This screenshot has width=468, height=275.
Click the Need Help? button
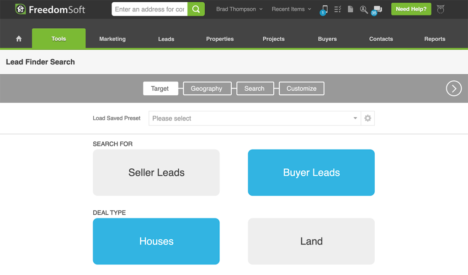coord(411,9)
